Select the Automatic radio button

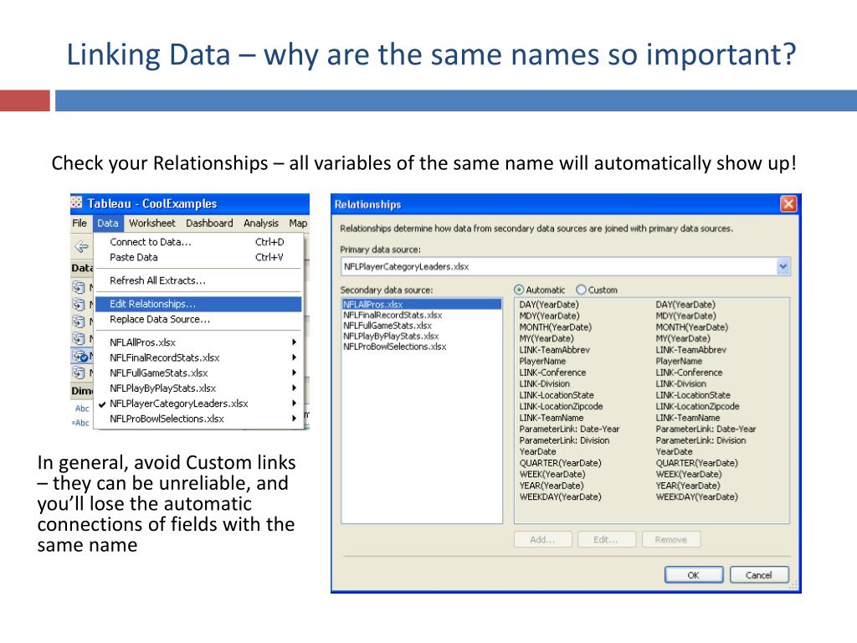(519, 290)
